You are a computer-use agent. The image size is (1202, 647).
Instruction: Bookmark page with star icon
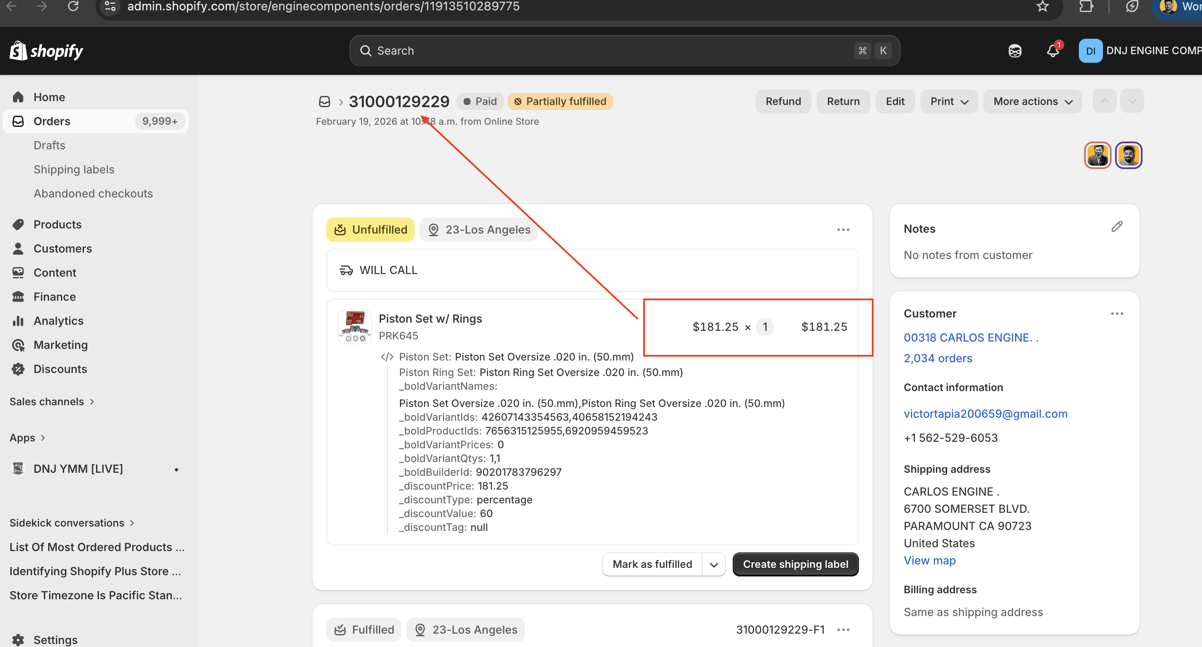tap(1042, 6)
